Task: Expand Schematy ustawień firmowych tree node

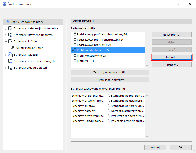Action: point(6,35)
